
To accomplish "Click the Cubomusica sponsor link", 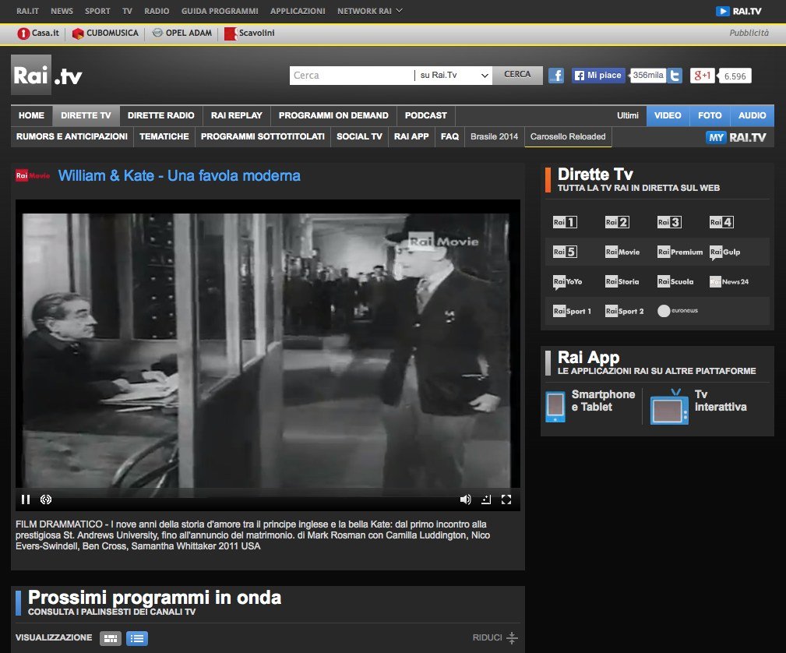I will click(105, 33).
